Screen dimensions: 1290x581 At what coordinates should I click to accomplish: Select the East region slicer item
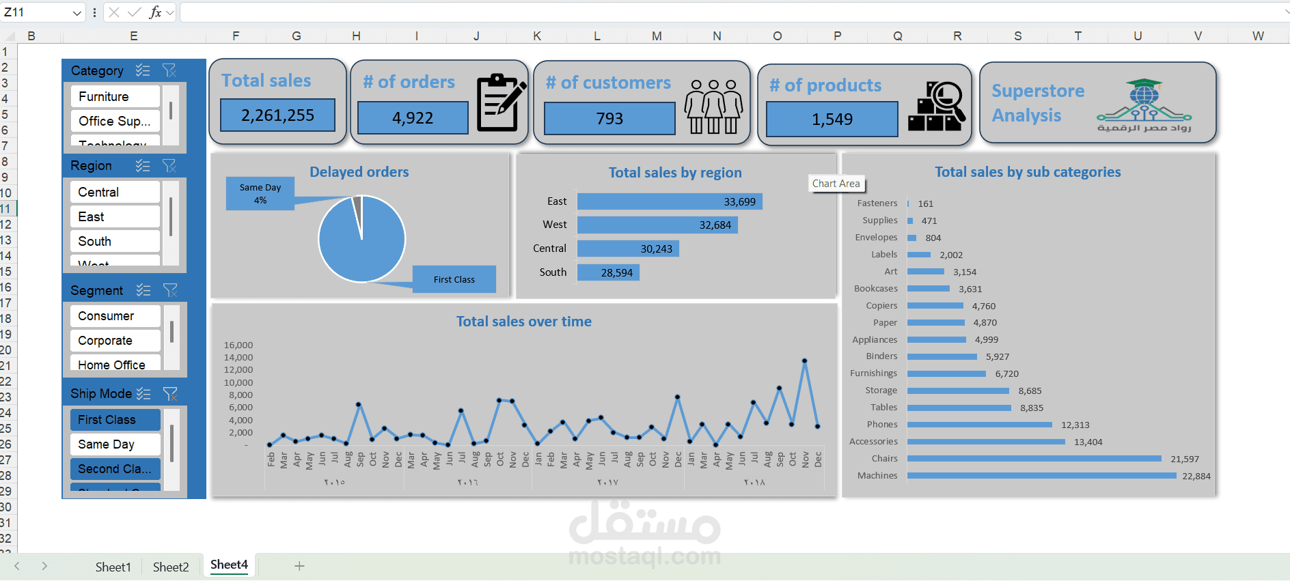115,216
